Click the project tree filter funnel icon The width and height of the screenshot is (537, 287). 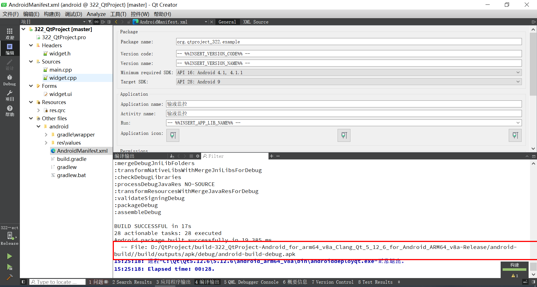(x=90, y=22)
